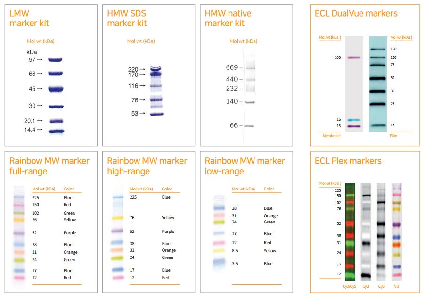Screen dimensions: 426x298
Task: Click the 53 label in HMW SDS kit
Action: tap(135, 113)
